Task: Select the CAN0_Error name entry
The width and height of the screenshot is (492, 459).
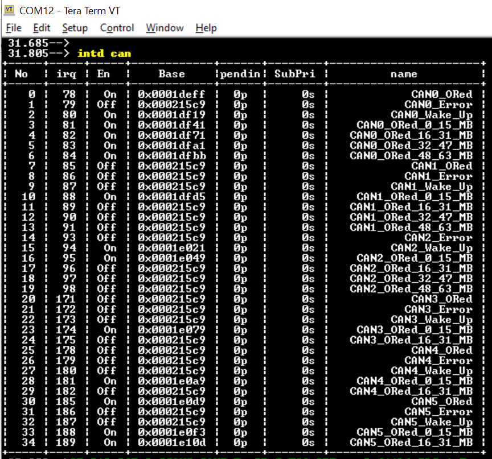Action: (438, 104)
